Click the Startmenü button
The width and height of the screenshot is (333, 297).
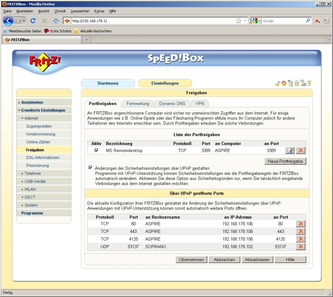point(108,83)
